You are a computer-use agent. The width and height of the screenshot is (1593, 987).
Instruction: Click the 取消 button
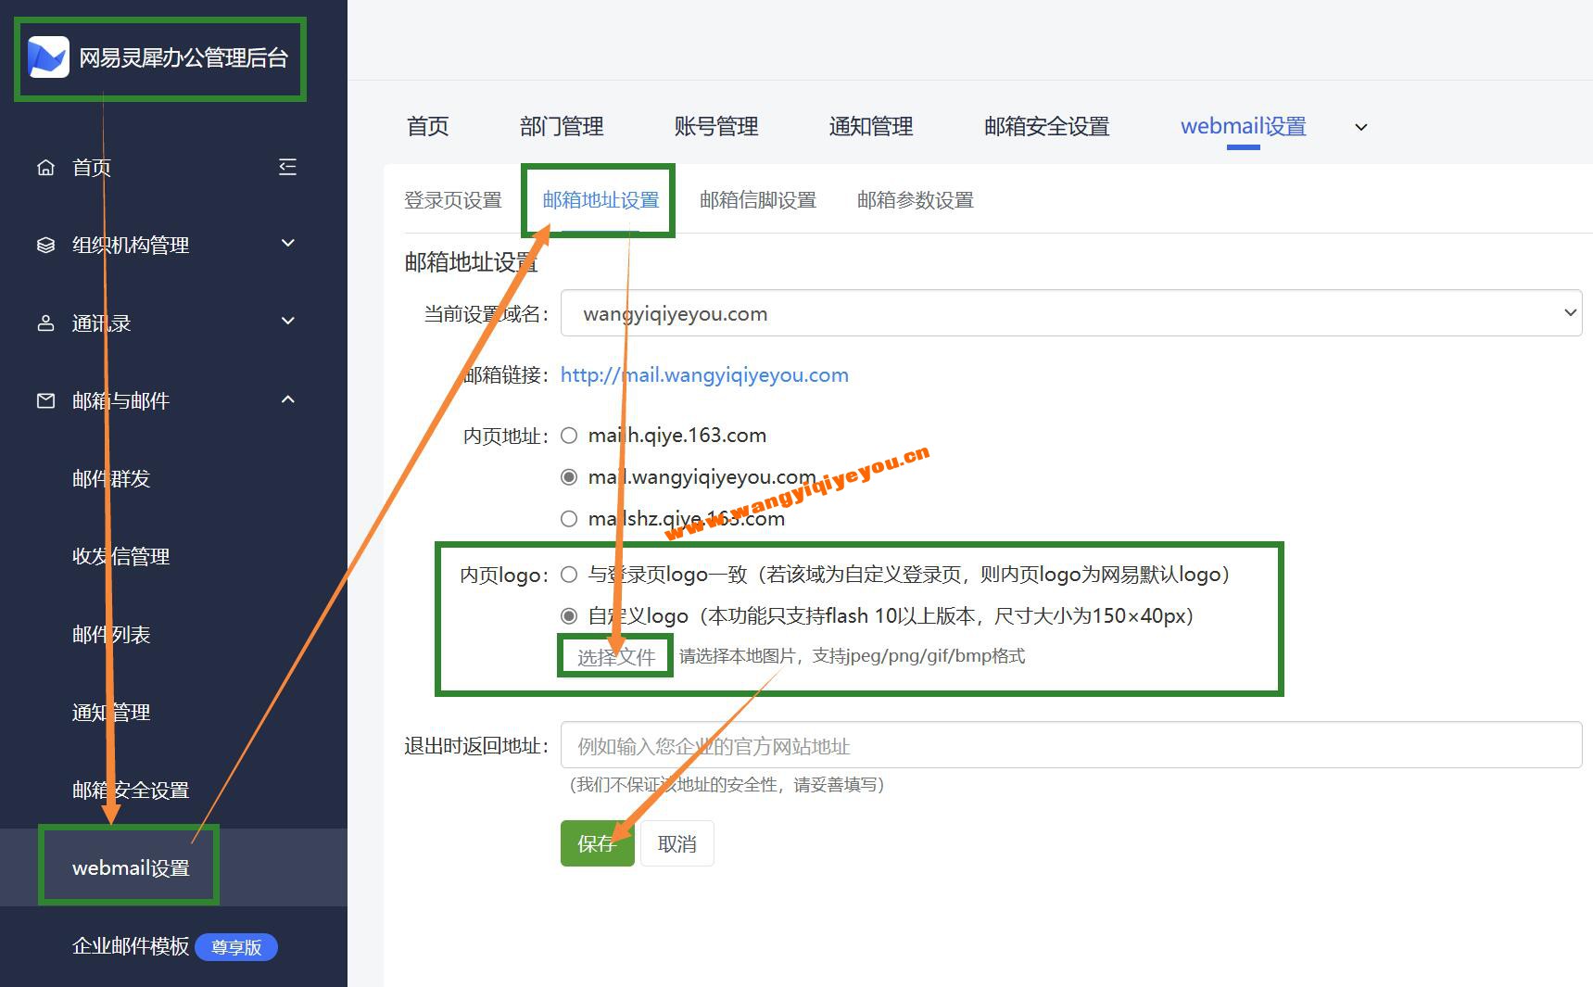click(677, 843)
